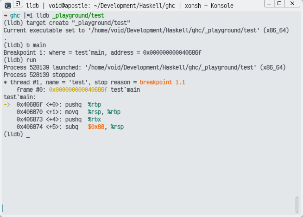Image resolution: width=303 pixels, height=217 pixels.
Task: Click the asterisk marking thread #1
Action: coord(5,82)
